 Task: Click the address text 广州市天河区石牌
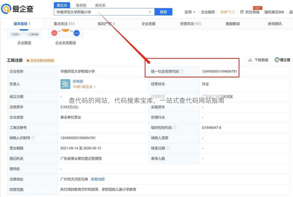(74, 179)
